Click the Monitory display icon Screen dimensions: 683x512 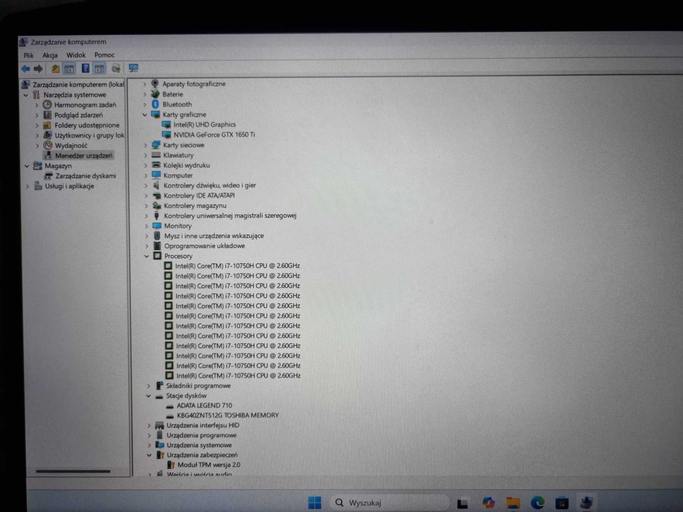tap(157, 226)
